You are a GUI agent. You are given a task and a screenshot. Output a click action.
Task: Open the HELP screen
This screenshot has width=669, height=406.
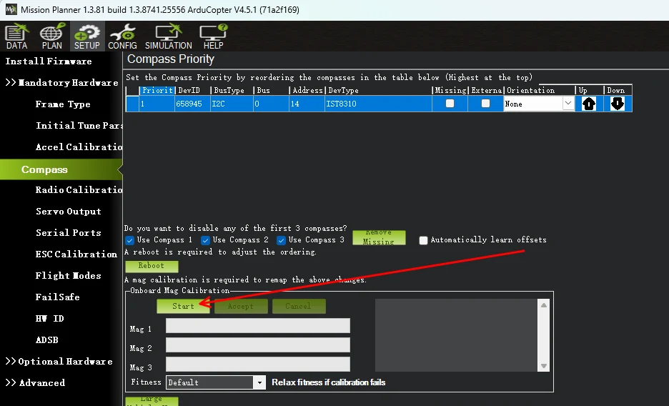213,36
